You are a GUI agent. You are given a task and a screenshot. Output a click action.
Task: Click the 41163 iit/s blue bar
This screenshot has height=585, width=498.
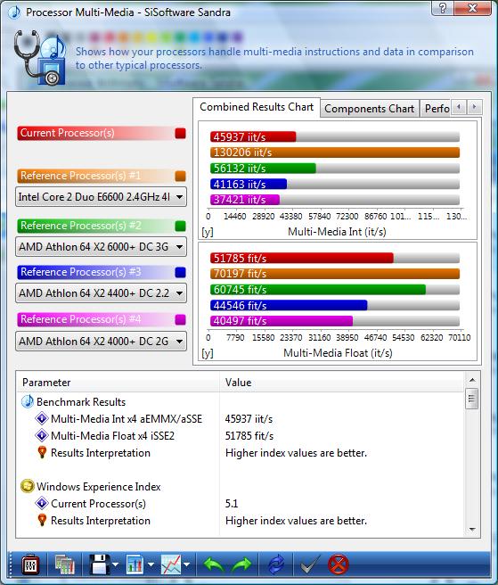[249, 184]
